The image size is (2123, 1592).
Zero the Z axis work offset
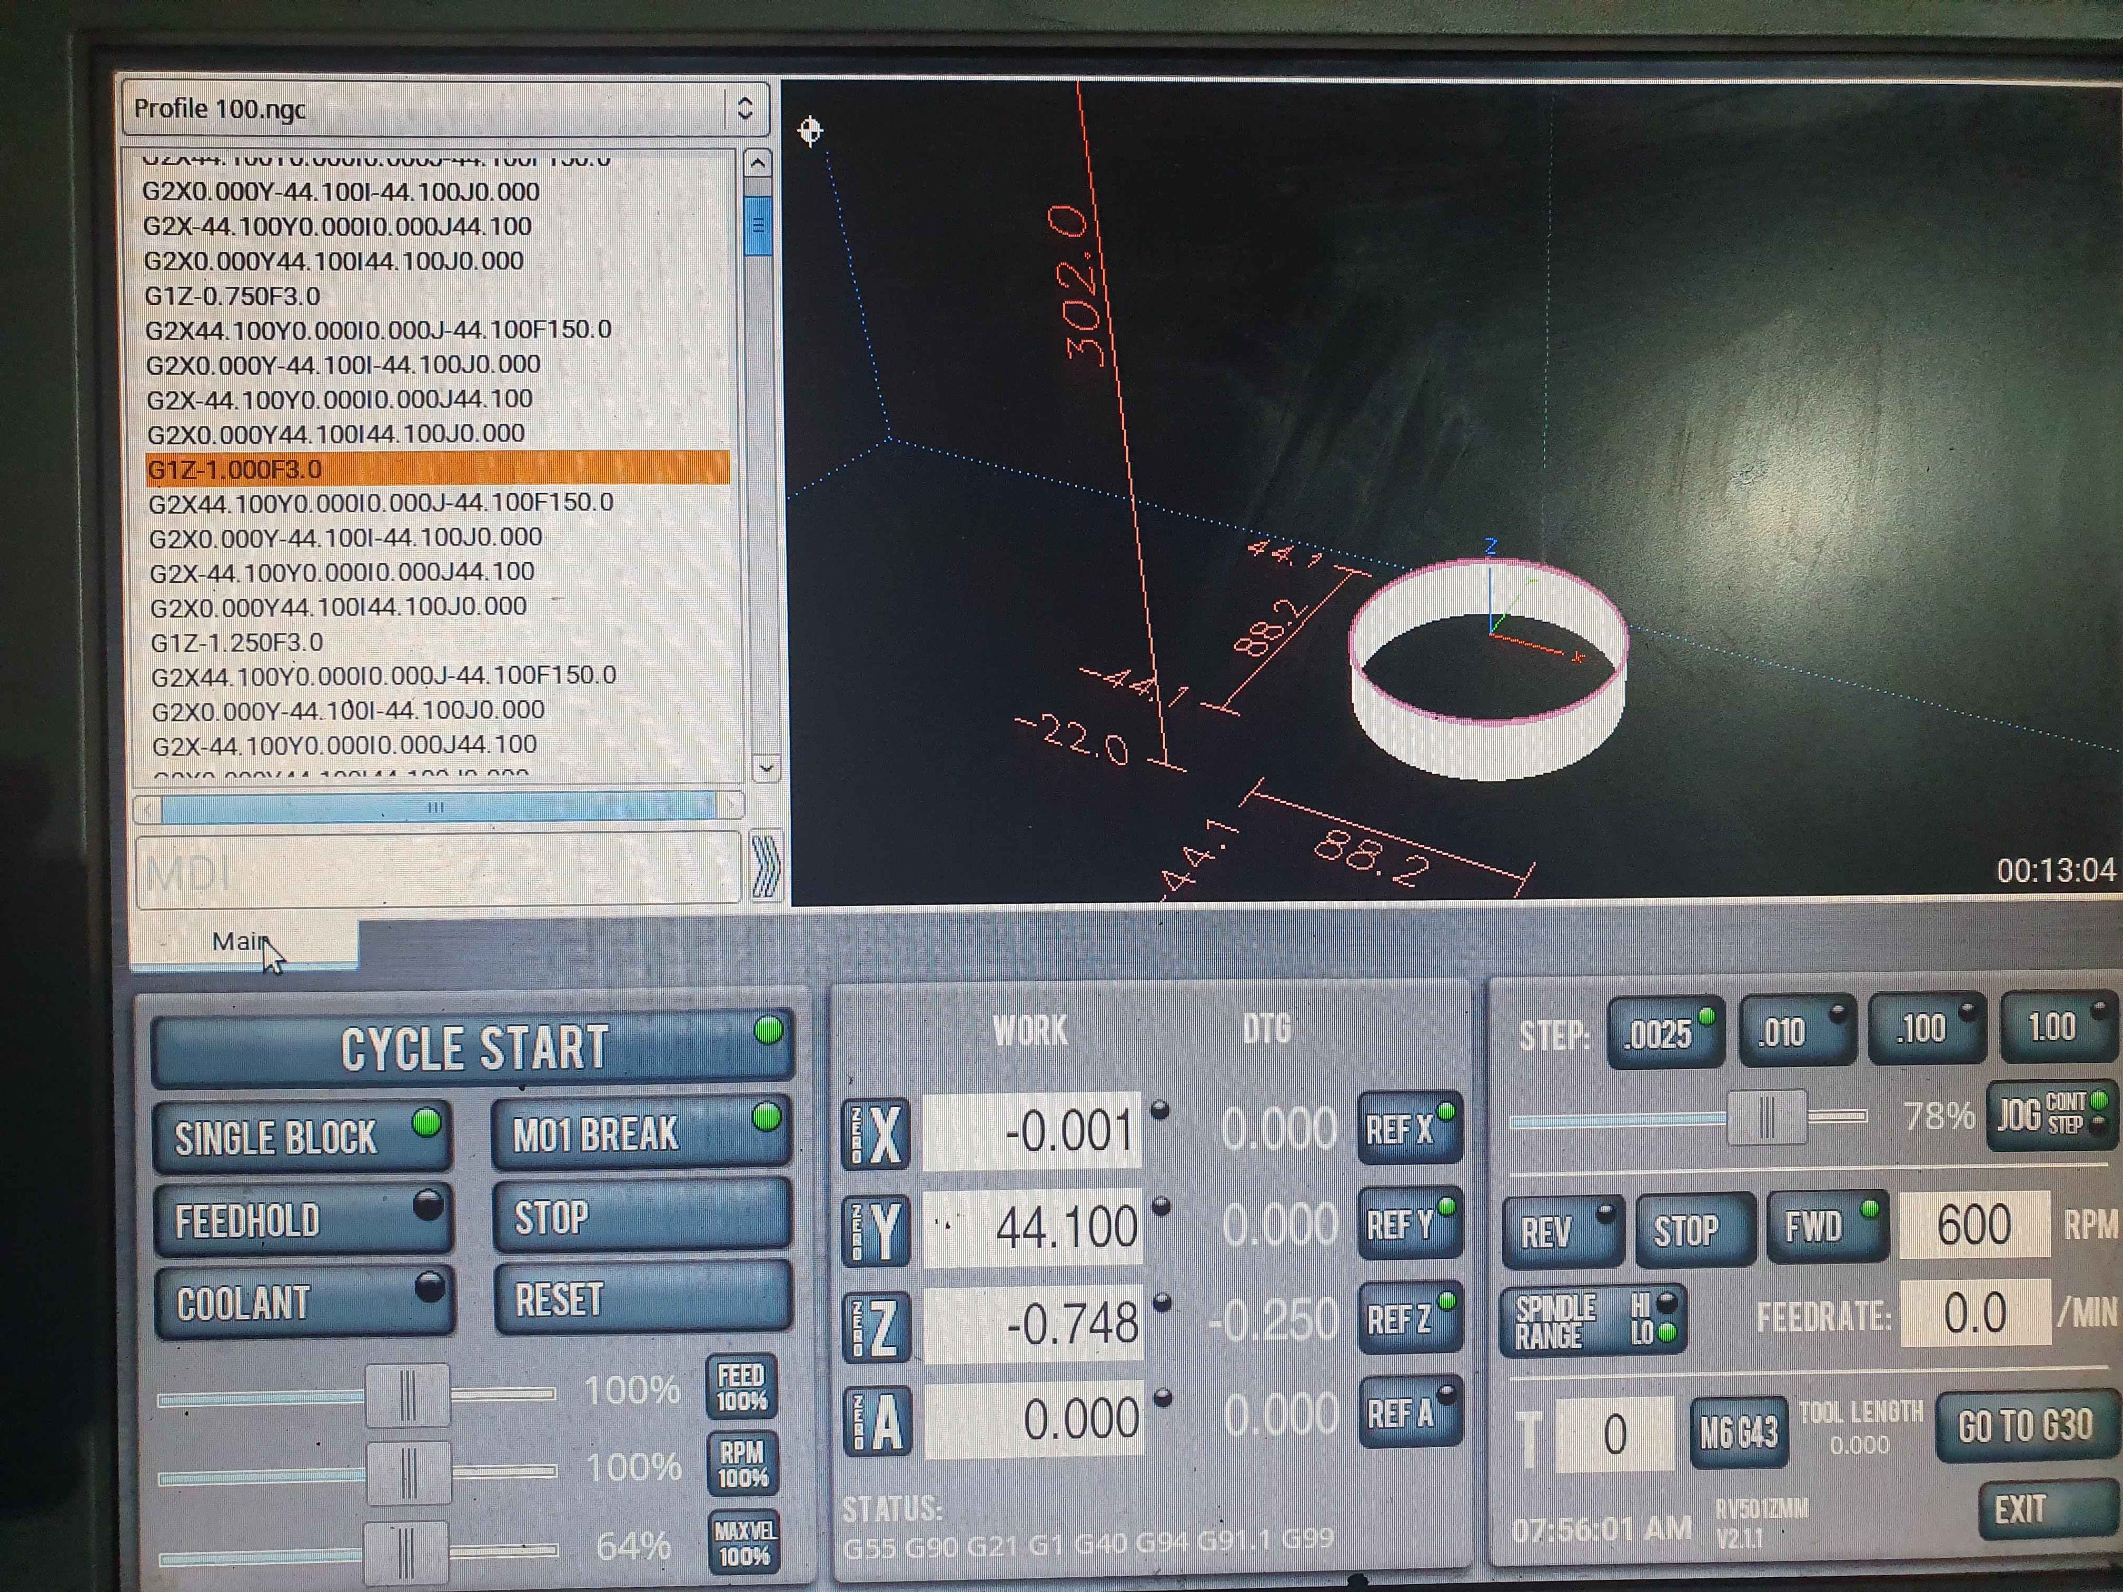(x=875, y=1327)
